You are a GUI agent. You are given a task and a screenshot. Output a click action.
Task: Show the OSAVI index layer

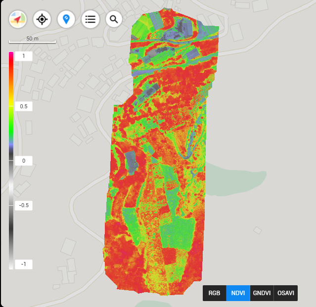285,293
